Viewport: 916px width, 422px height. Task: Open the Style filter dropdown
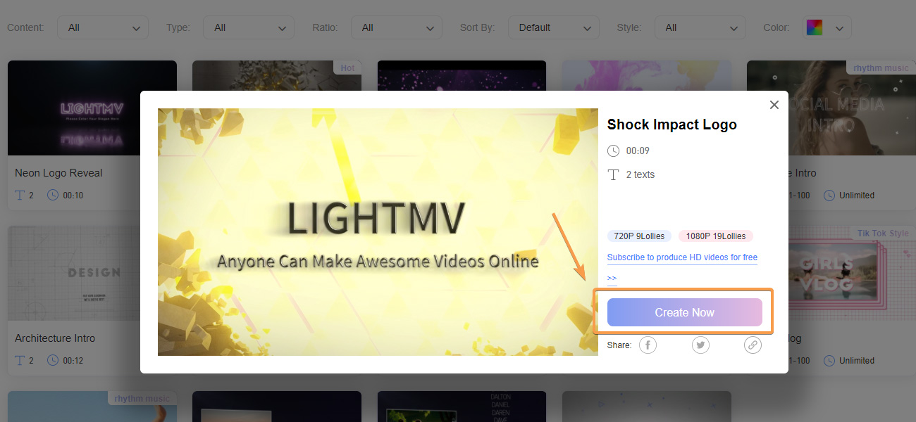click(x=700, y=27)
